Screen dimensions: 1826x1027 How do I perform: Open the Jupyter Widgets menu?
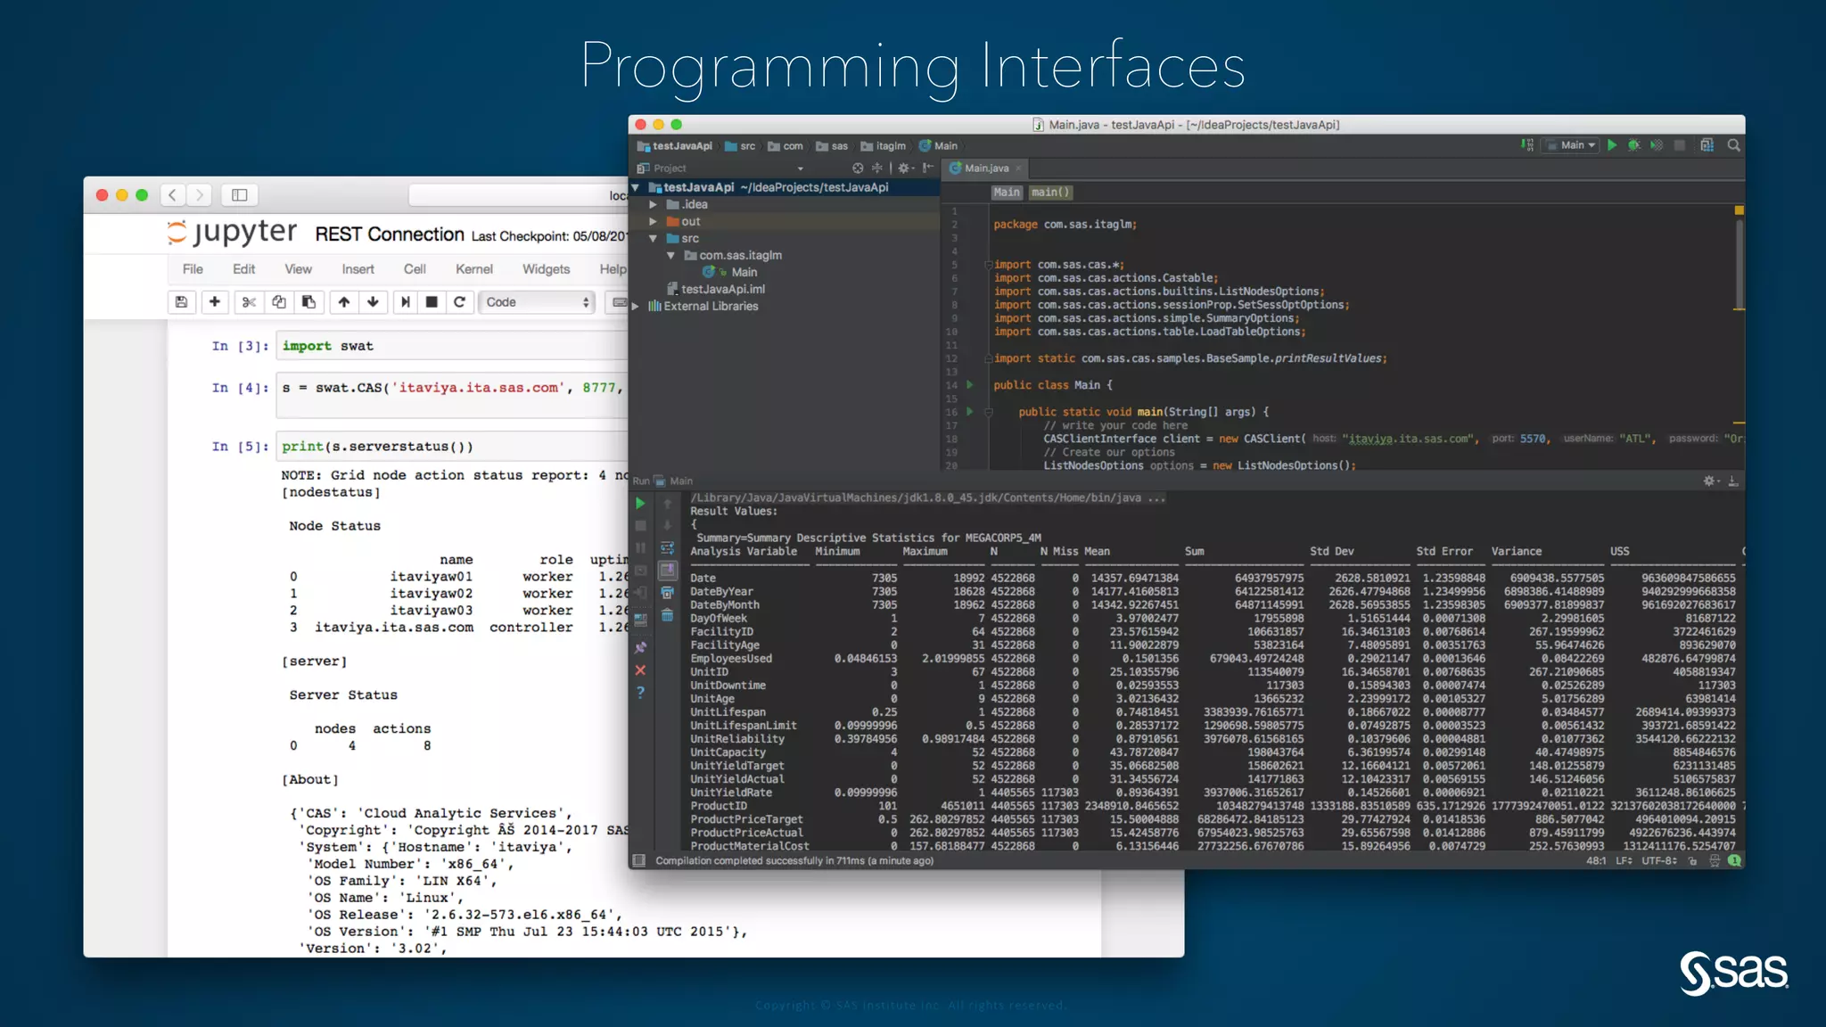(546, 269)
